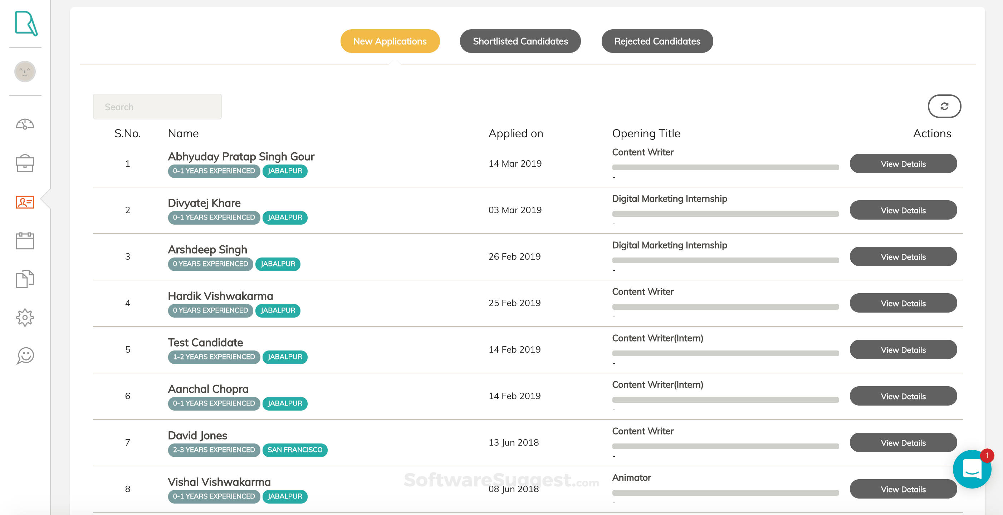Click progress bar for Divyatej Khare

[x=725, y=214]
